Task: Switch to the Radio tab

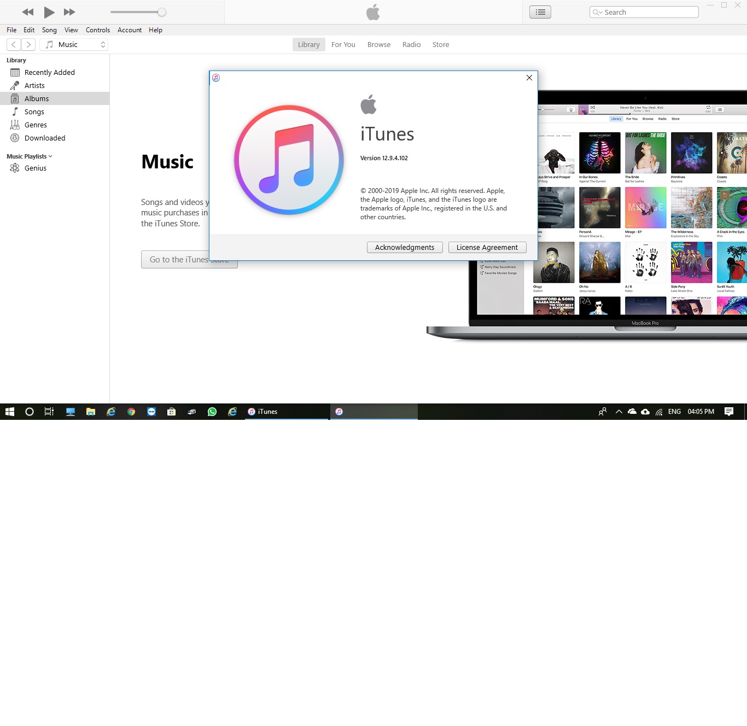Action: (x=412, y=45)
